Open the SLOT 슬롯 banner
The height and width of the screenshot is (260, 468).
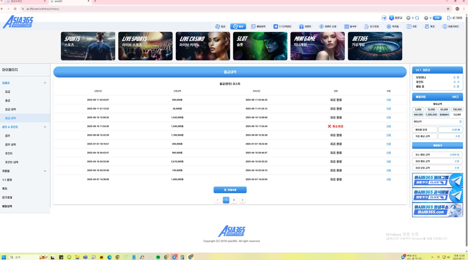[260, 46]
